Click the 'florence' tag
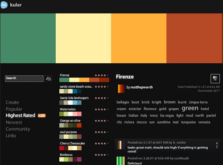223x165 pixels. click(150, 109)
